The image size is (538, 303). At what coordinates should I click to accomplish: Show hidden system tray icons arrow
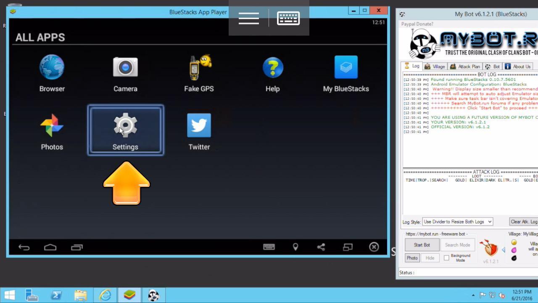[x=474, y=295]
